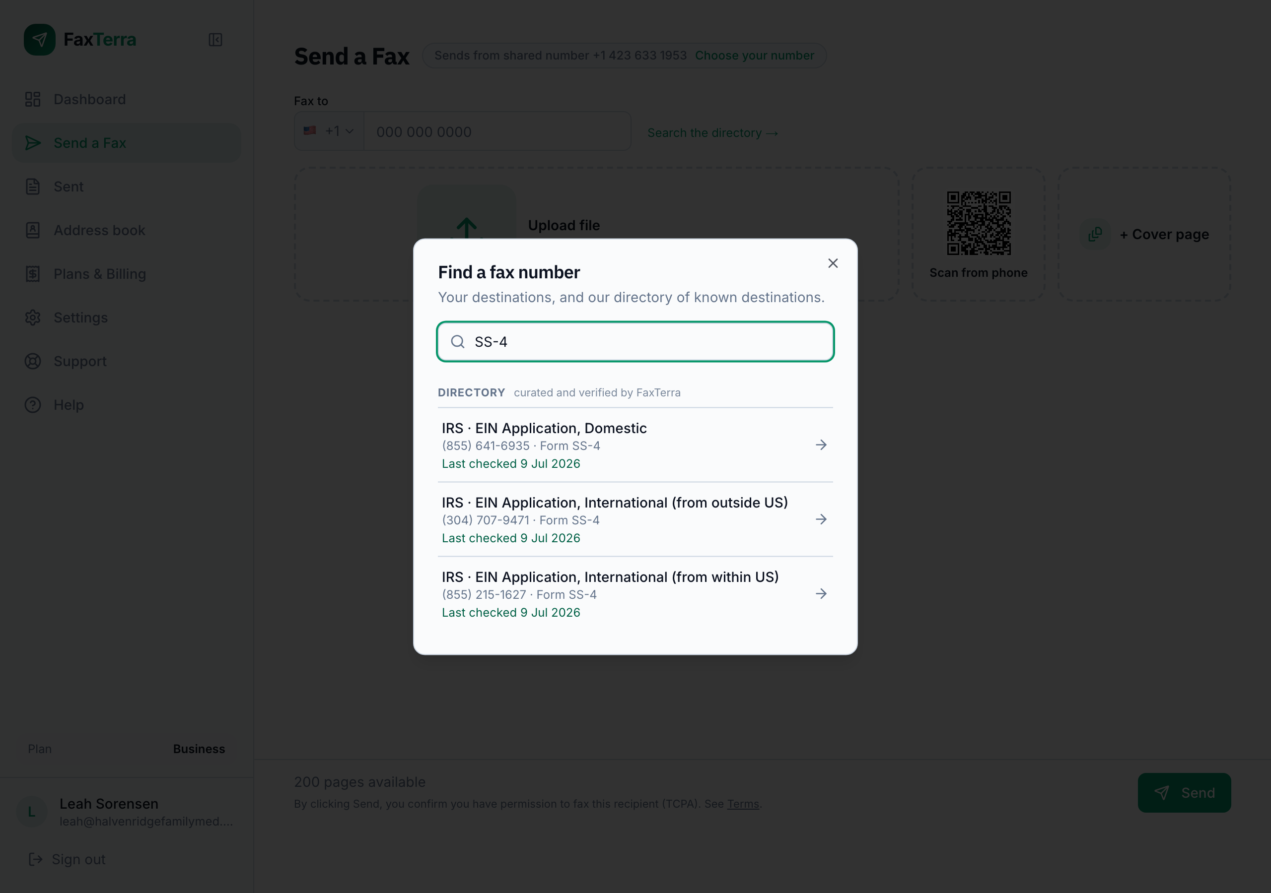The height and width of the screenshot is (893, 1271).
Task: Click the Form SS-4 text under Domestic entry
Action: pyautogui.click(x=570, y=446)
